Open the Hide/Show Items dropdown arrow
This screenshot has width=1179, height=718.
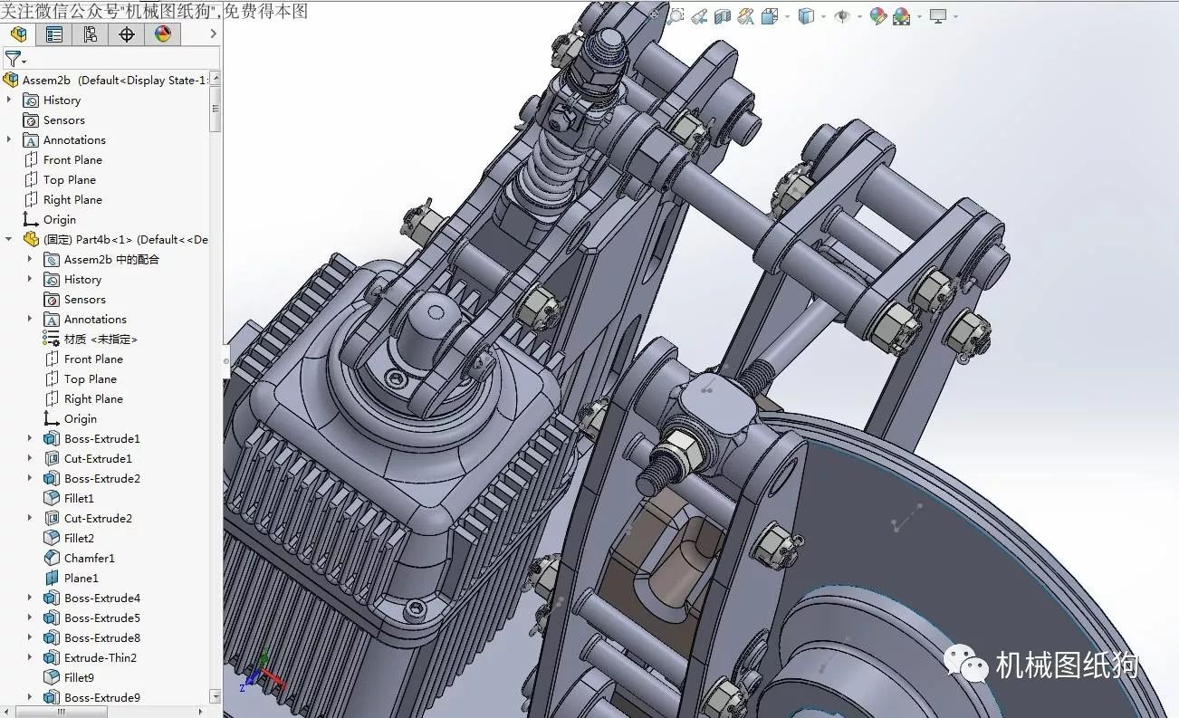click(859, 16)
